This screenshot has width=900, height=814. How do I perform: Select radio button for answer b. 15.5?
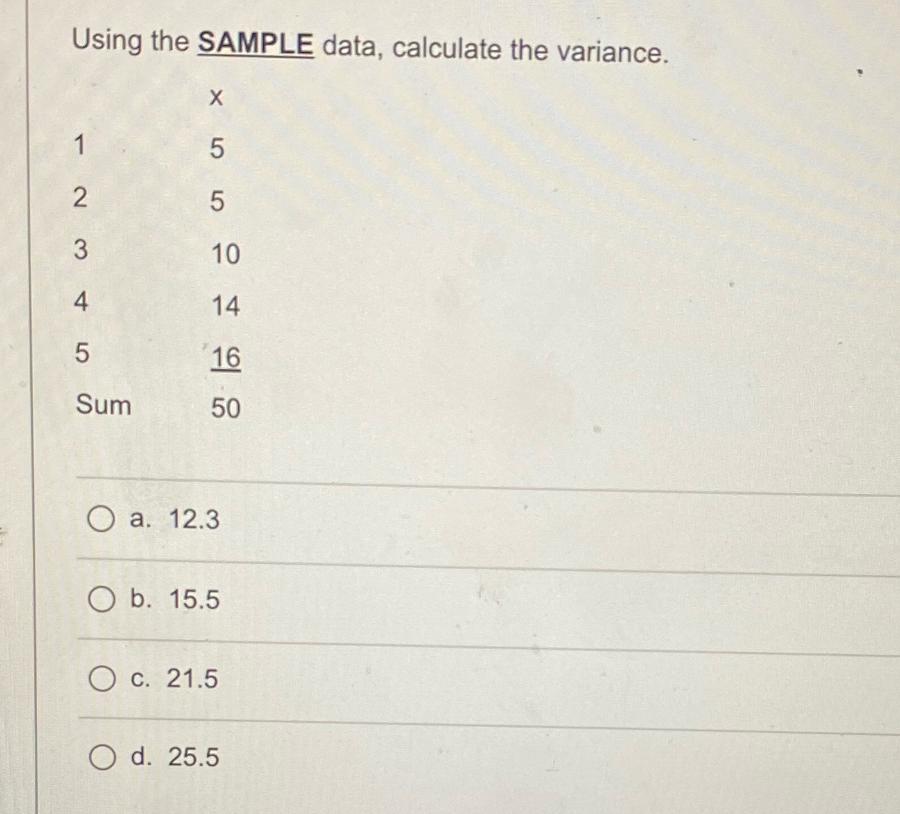point(102,600)
